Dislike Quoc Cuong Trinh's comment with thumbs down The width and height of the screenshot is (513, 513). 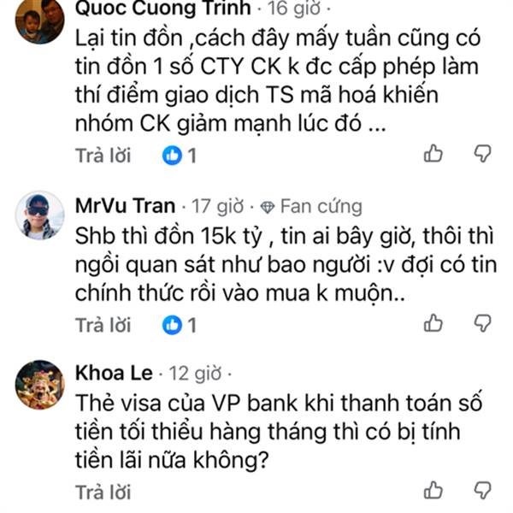[x=483, y=153]
